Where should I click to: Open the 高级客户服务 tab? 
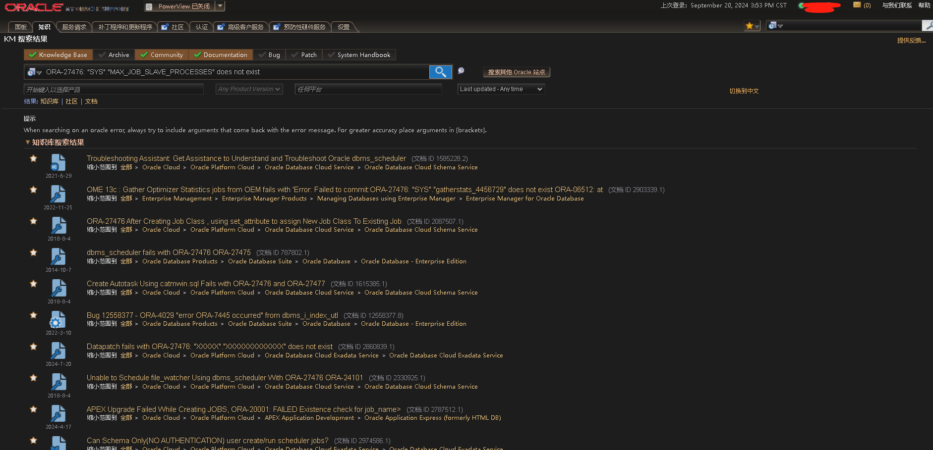241,27
